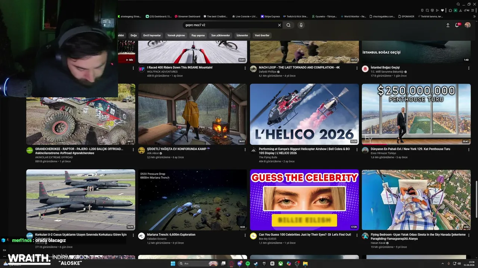Go to 'The Flying Bulls' channel name
478x268 pixels.
(268, 157)
